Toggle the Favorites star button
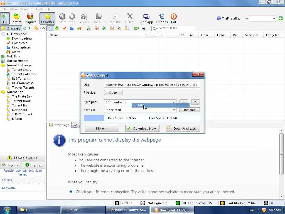Image resolution: width=285 pixels, height=214 pixels. point(47,18)
